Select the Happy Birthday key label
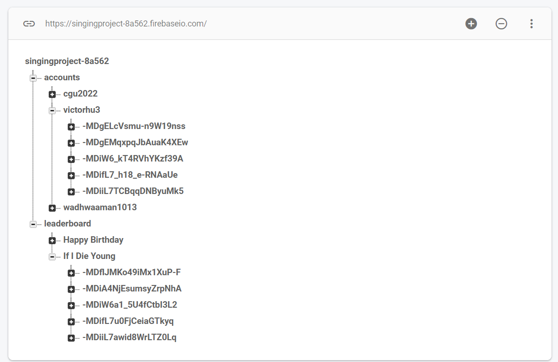The image size is (558, 362). [93, 240]
